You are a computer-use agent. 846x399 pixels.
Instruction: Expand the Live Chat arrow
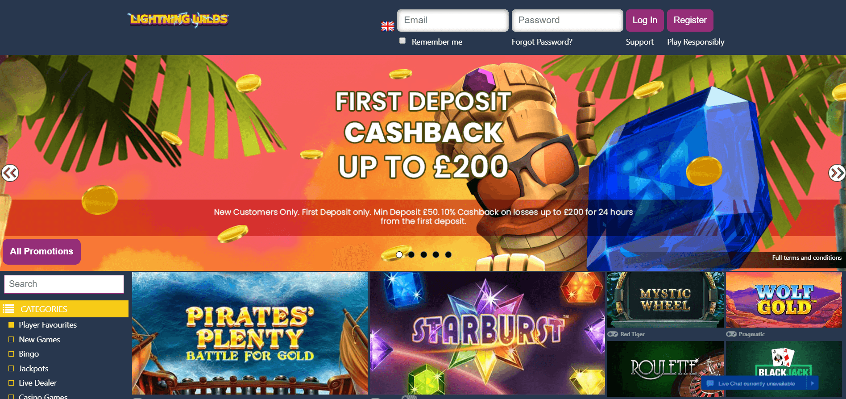pos(813,383)
